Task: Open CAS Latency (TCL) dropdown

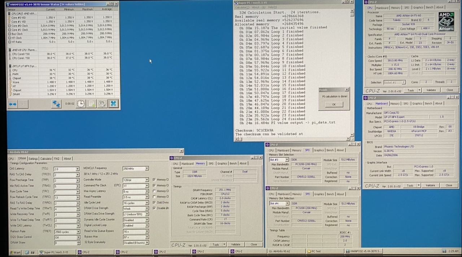Action: [x=77, y=169]
